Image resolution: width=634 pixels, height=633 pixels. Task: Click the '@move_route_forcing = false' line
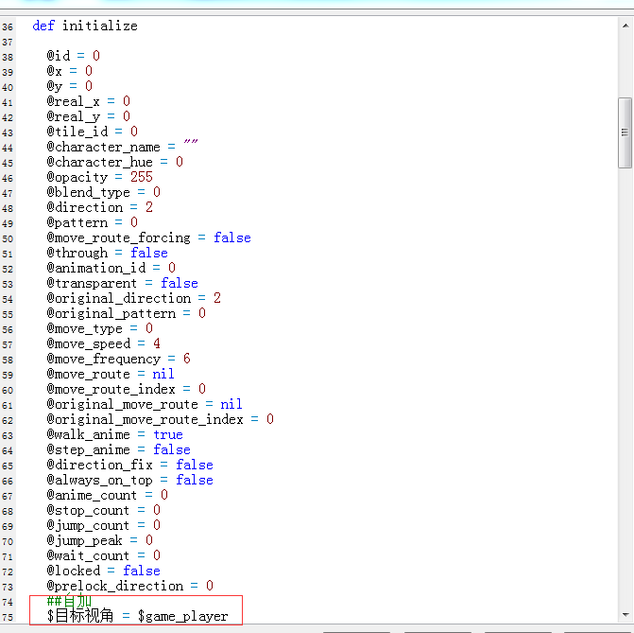[148, 237]
